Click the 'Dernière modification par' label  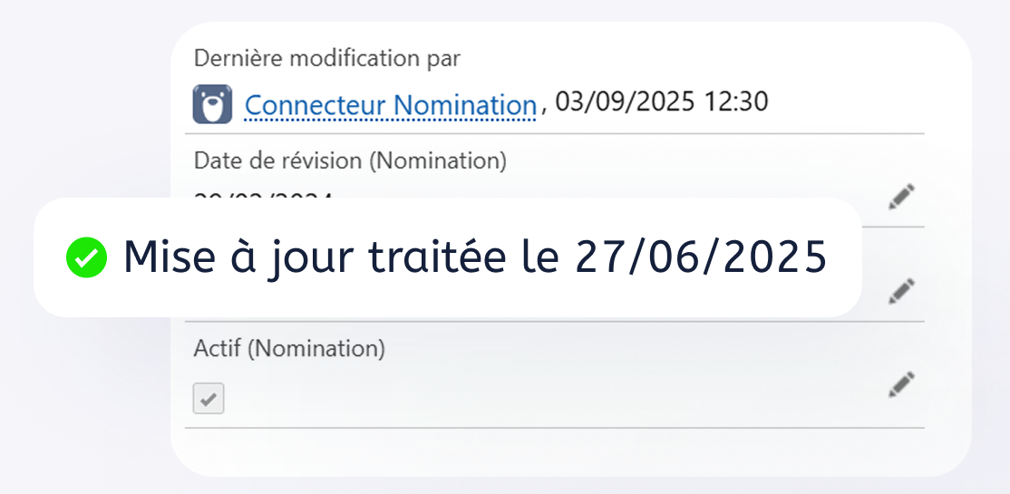click(x=326, y=59)
